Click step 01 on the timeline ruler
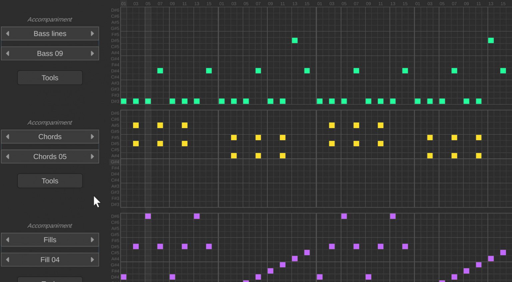 (x=123, y=4)
